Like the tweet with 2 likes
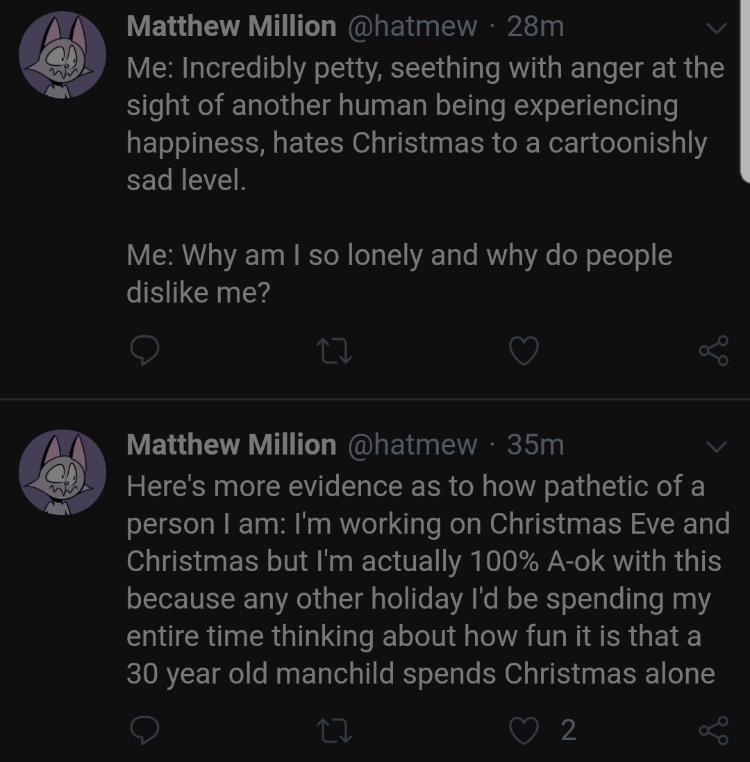 (x=524, y=730)
